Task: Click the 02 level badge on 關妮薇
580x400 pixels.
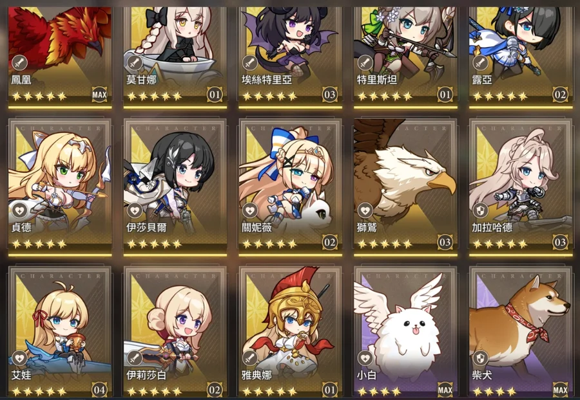Action: click(x=329, y=242)
